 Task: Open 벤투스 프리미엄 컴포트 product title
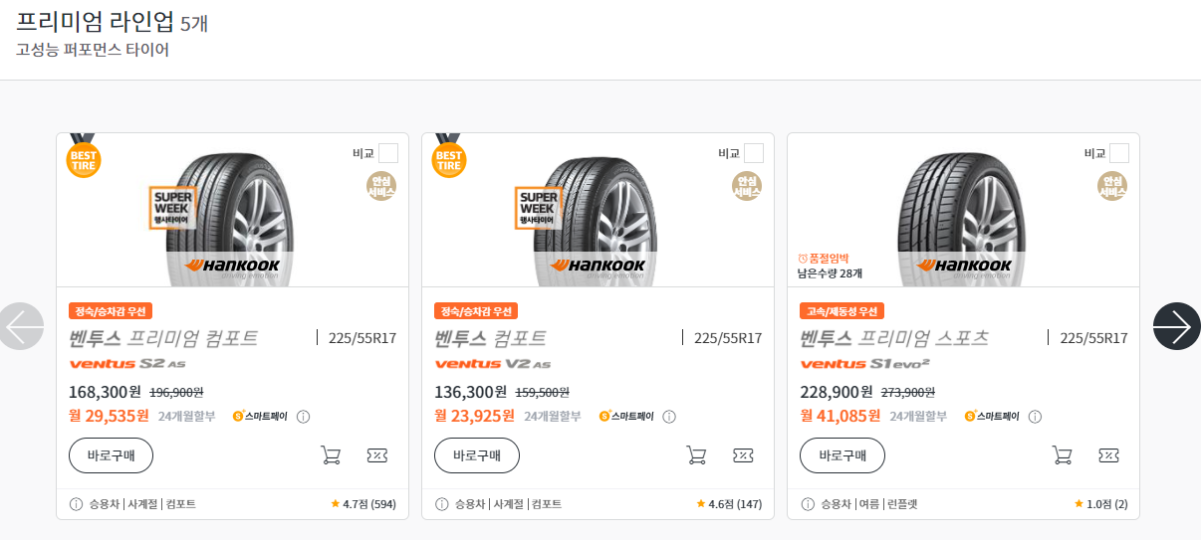click(x=163, y=338)
